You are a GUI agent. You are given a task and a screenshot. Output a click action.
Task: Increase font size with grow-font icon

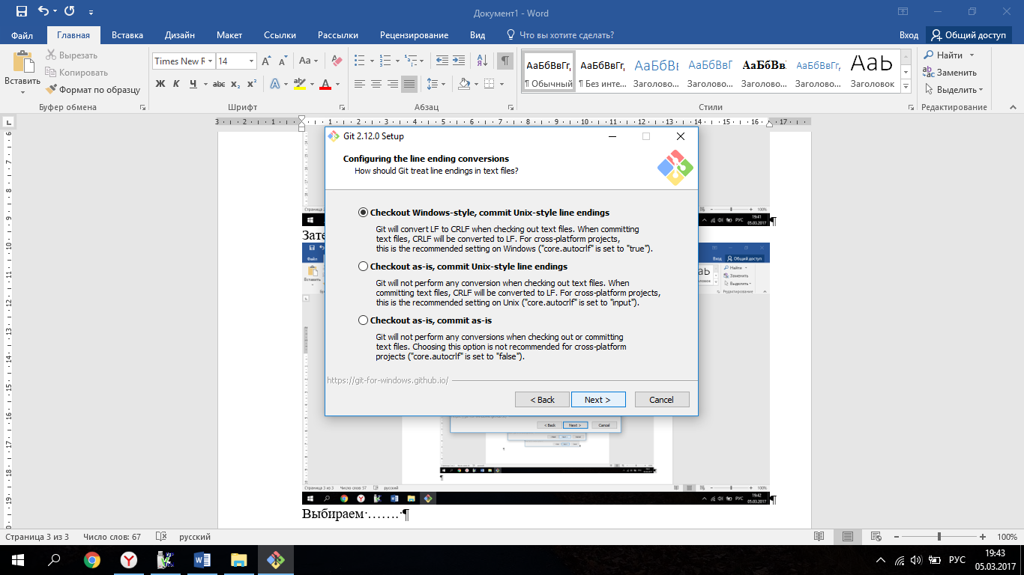point(267,61)
